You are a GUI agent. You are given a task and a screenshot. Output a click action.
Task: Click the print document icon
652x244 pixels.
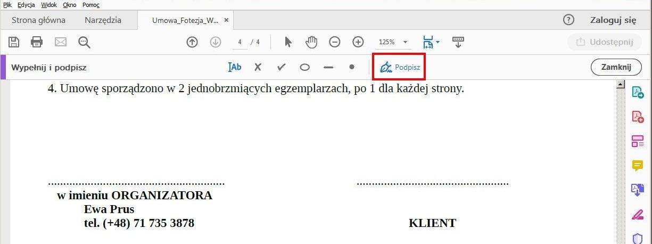(37, 42)
